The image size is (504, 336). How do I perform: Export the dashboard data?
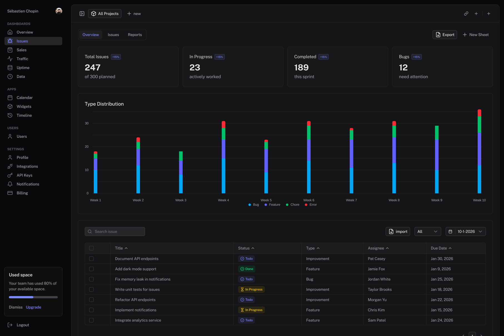(445, 35)
